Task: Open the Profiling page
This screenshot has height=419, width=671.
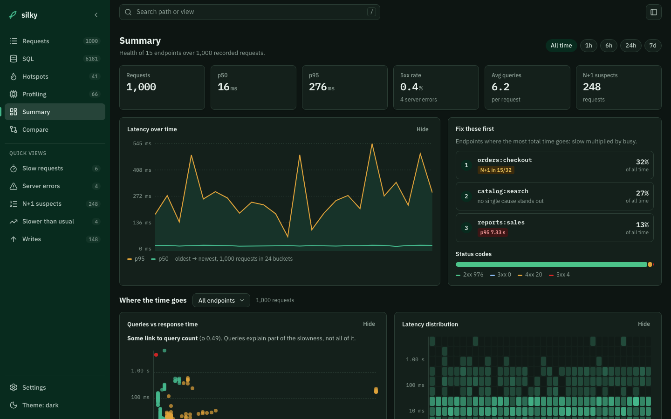Action: pos(55,94)
